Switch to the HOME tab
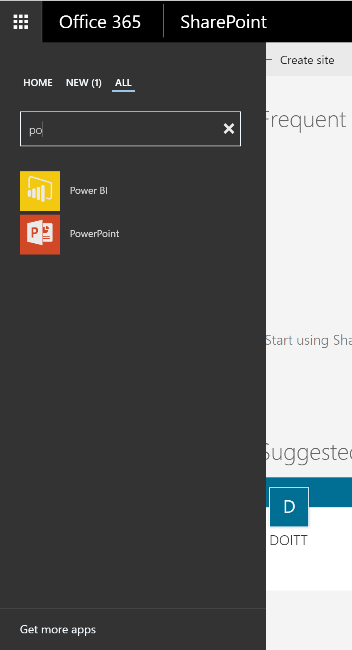Viewport: 352px width, 650px height. click(x=38, y=83)
